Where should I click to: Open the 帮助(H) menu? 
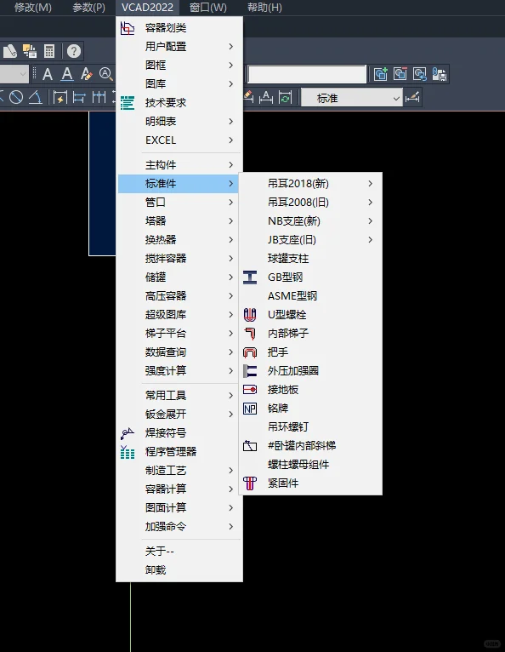tap(264, 8)
